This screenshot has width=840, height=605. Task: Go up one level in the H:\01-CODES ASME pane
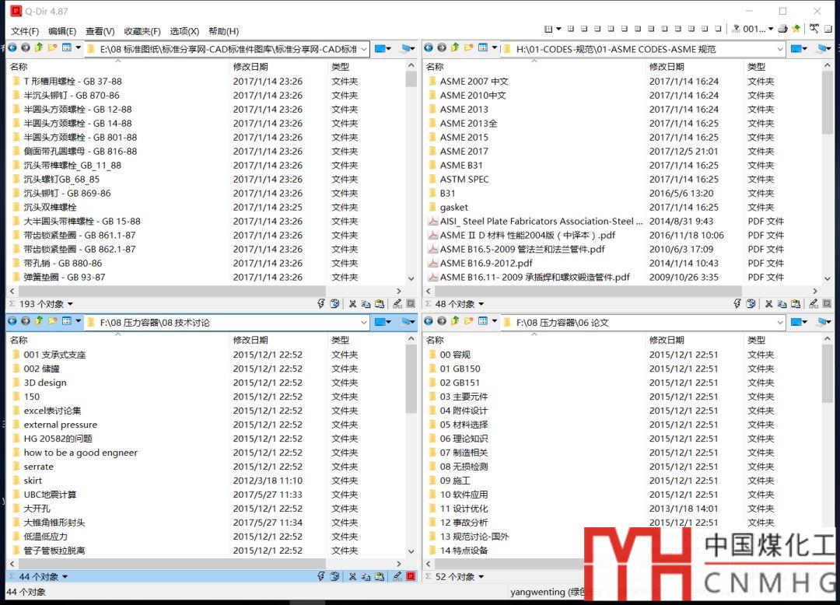pyautogui.click(x=455, y=47)
